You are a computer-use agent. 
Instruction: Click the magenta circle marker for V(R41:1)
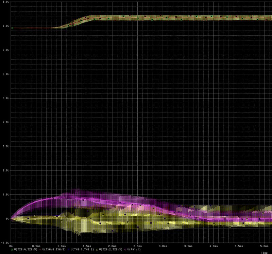click(125, 250)
